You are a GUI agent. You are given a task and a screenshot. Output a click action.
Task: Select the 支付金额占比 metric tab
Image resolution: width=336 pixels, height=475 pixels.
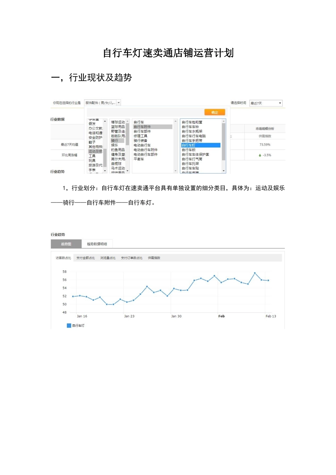coord(86,258)
